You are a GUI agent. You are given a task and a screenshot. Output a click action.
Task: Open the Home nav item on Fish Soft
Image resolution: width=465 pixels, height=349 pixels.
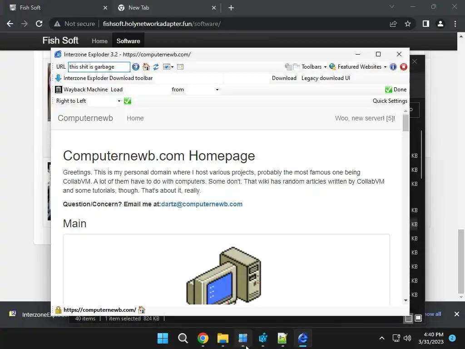[x=99, y=41]
